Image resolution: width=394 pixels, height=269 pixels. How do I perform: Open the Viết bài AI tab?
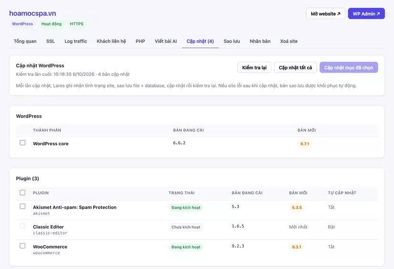166,41
